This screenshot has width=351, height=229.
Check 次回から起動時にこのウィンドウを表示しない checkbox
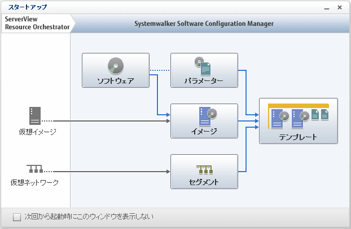pos(17,217)
